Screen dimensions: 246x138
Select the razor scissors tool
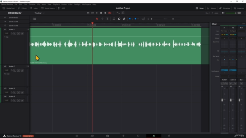pos(114,19)
